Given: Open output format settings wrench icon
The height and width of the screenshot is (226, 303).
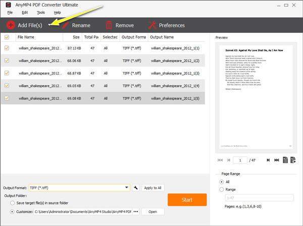Looking at the screenshot, I should pos(136,188).
